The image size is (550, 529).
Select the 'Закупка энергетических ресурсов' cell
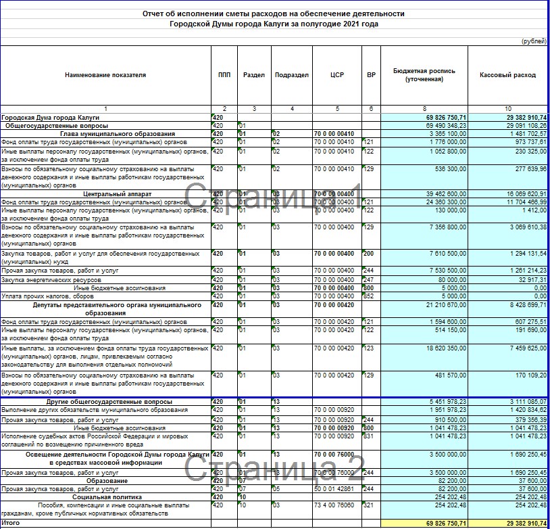coord(52,279)
